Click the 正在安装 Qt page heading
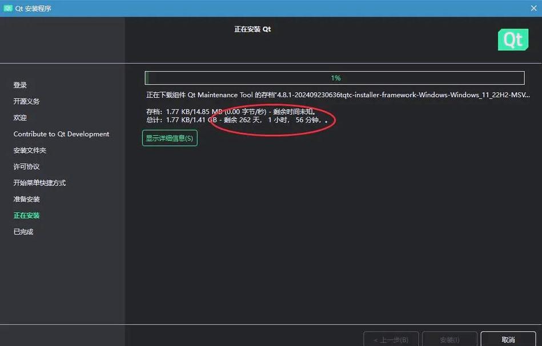The image size is (542, 346). (x=252, y=29)
